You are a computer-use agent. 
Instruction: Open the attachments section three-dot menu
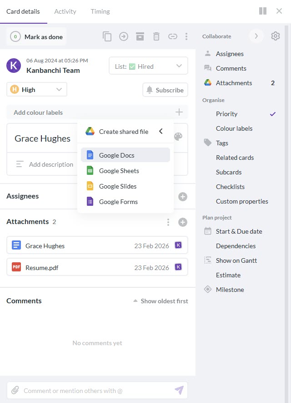coord(168,222)
